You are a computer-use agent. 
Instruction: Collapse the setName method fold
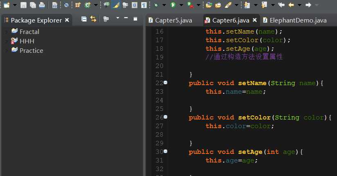(x=166, y=82)
